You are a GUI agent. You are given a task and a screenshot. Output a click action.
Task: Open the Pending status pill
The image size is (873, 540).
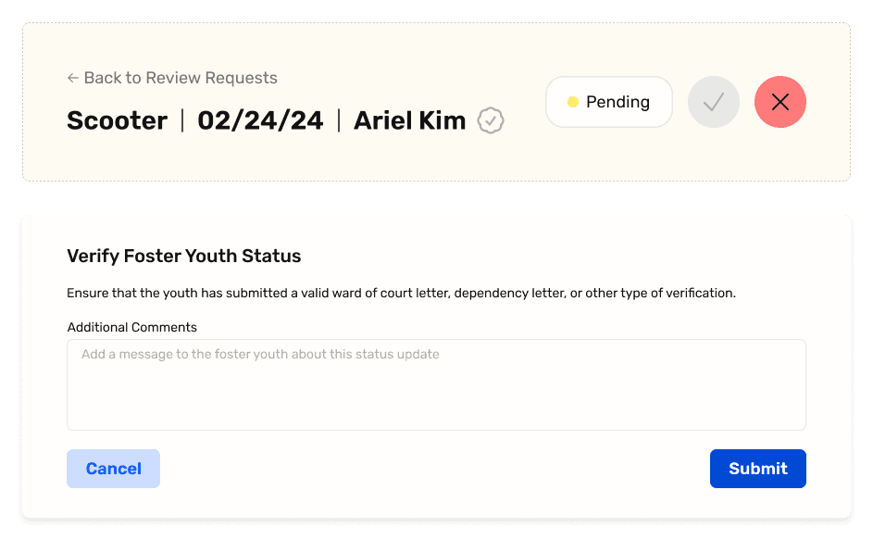[609, 102]
